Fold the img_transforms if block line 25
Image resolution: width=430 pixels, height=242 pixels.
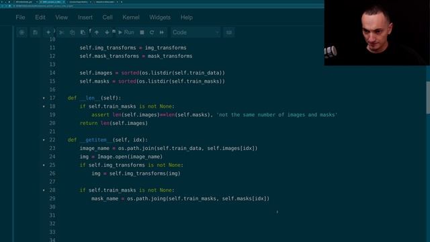click(44, 165)
